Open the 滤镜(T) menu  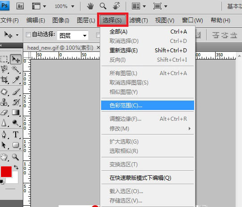(138, 21)
